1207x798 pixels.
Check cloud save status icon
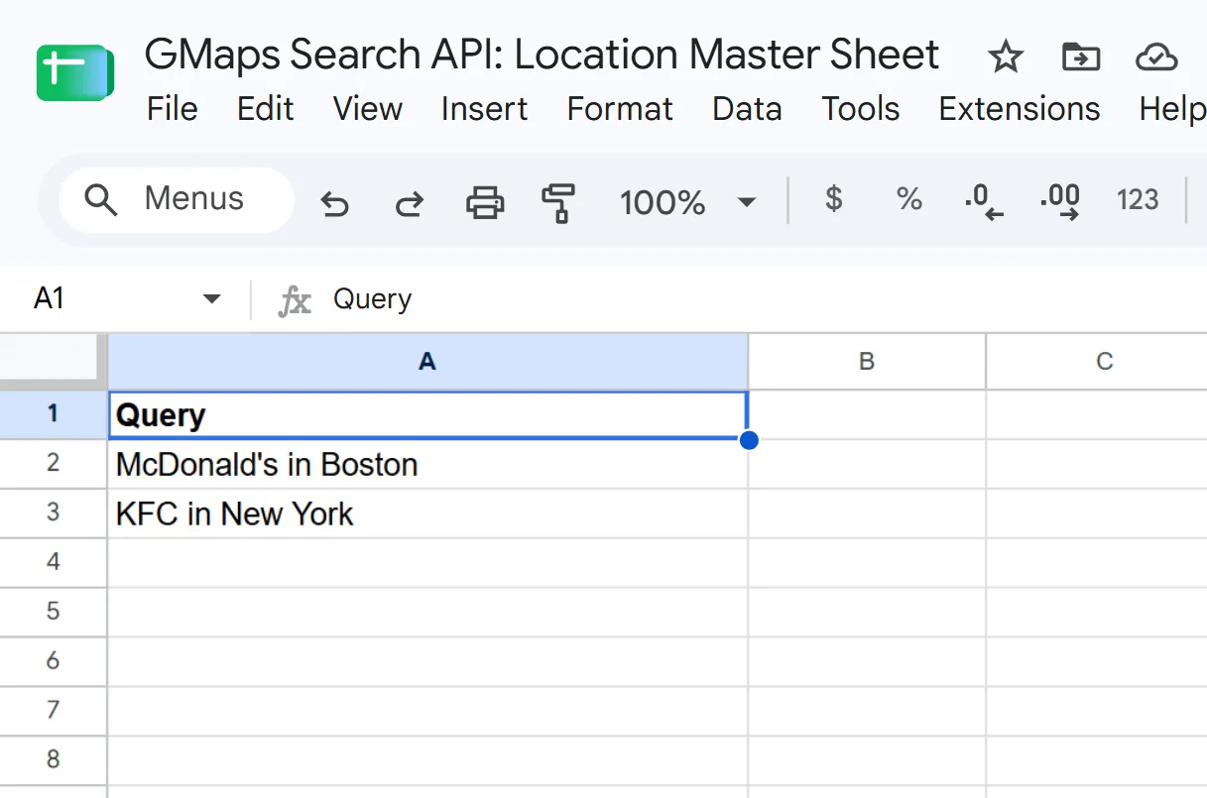(x=1156, y=57)
